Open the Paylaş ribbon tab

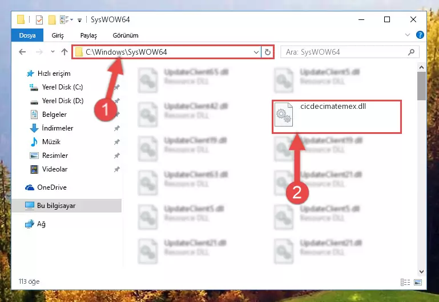click(x=88, y=35)
